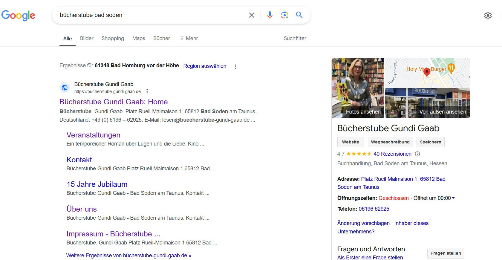Click the map thumbnail with red pin
The height and width of the screenshot is (260, 502).
click(x=427, y=73)
